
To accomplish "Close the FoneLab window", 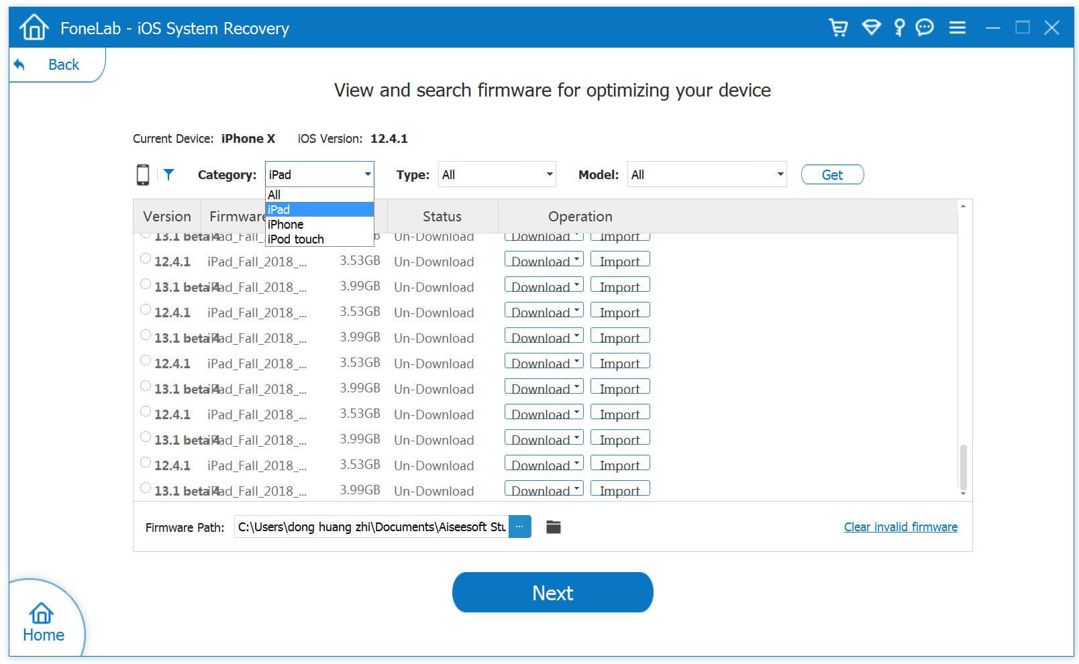I will click(1052, 27).
